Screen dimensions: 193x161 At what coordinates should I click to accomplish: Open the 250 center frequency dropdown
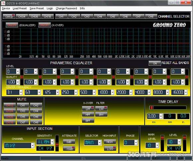click(x=76, y=92)
